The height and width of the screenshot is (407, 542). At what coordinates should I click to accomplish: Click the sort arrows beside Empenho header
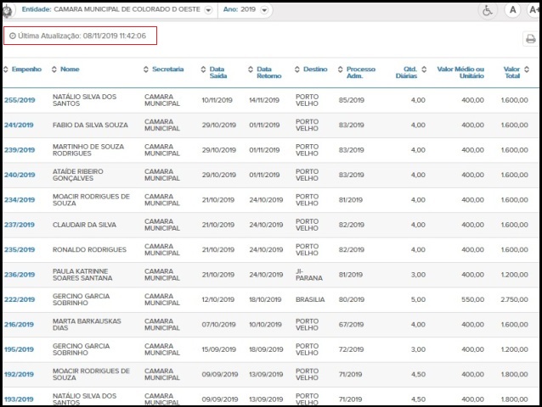(5, 70)
